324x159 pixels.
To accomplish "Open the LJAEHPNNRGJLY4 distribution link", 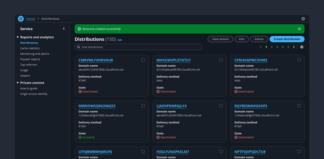I will [171, 106].
